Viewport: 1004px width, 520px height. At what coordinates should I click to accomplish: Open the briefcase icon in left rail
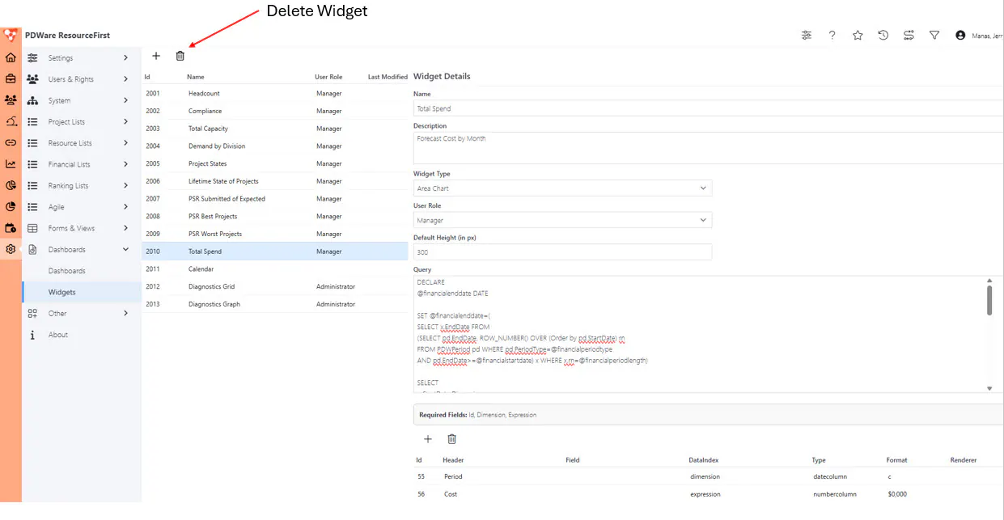[x=11, y=79]
